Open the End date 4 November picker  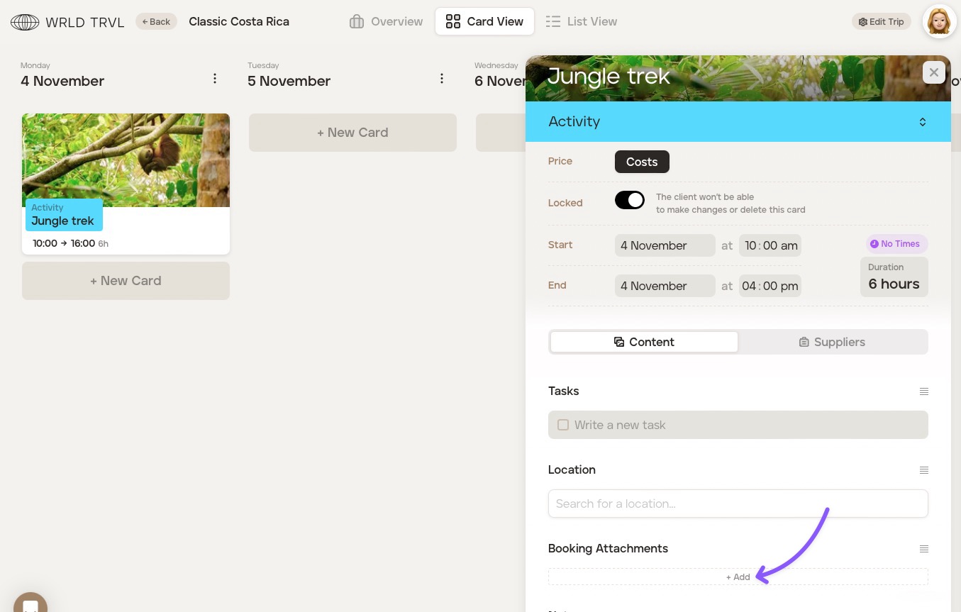[665, 286]
